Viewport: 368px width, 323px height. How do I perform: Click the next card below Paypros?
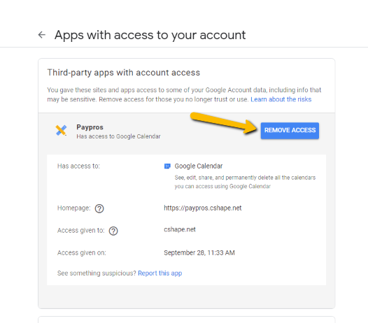point(187,320)
